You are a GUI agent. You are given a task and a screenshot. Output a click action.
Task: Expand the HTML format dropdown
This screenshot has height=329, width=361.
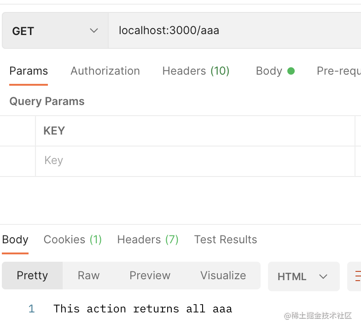[303, 276]
